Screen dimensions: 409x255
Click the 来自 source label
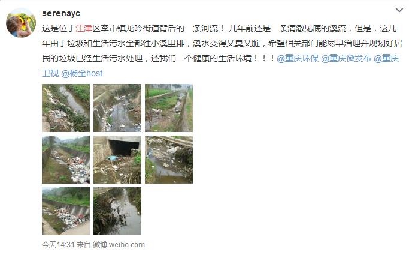tap(84, 245)
